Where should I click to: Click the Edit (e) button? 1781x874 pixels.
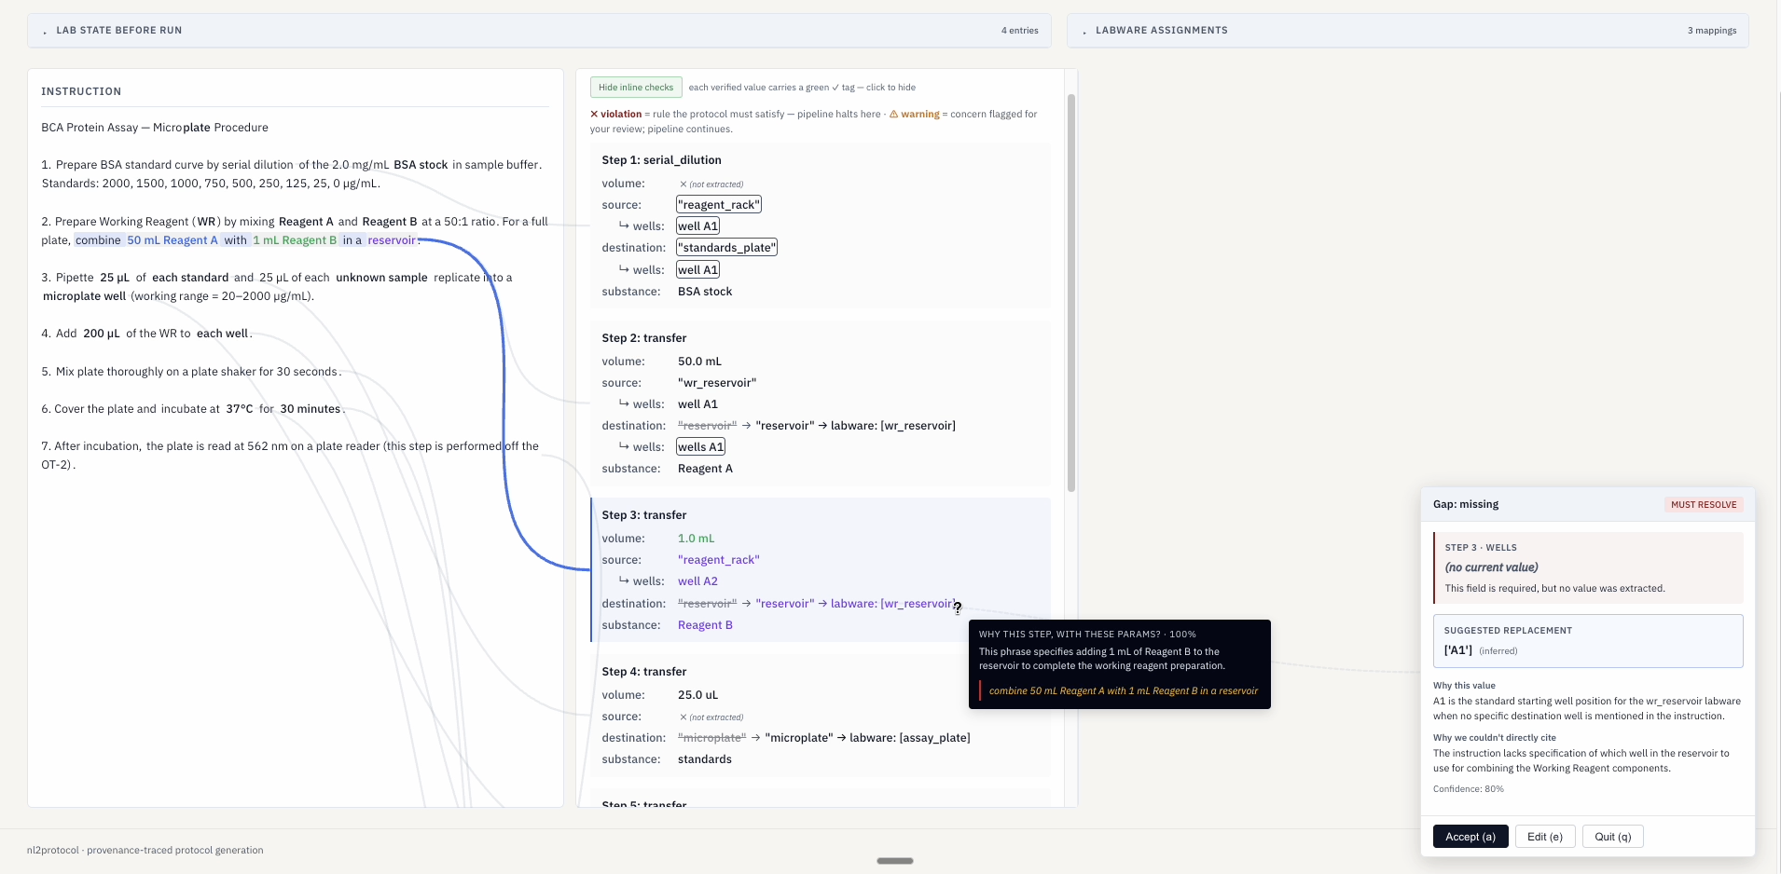[1545, 837]
